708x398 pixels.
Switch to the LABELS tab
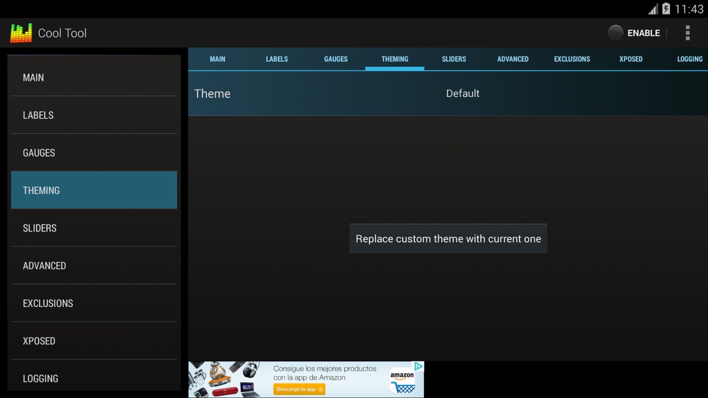click(276, 59)
